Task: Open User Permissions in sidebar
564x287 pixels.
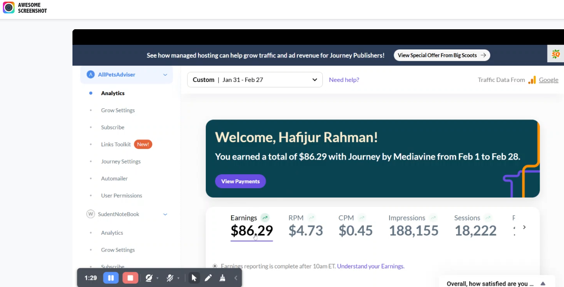Action: pyautogui.click(x=121, y=196)
